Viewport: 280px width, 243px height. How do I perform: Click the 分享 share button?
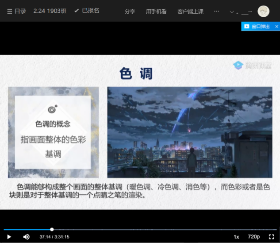point(130,11)
